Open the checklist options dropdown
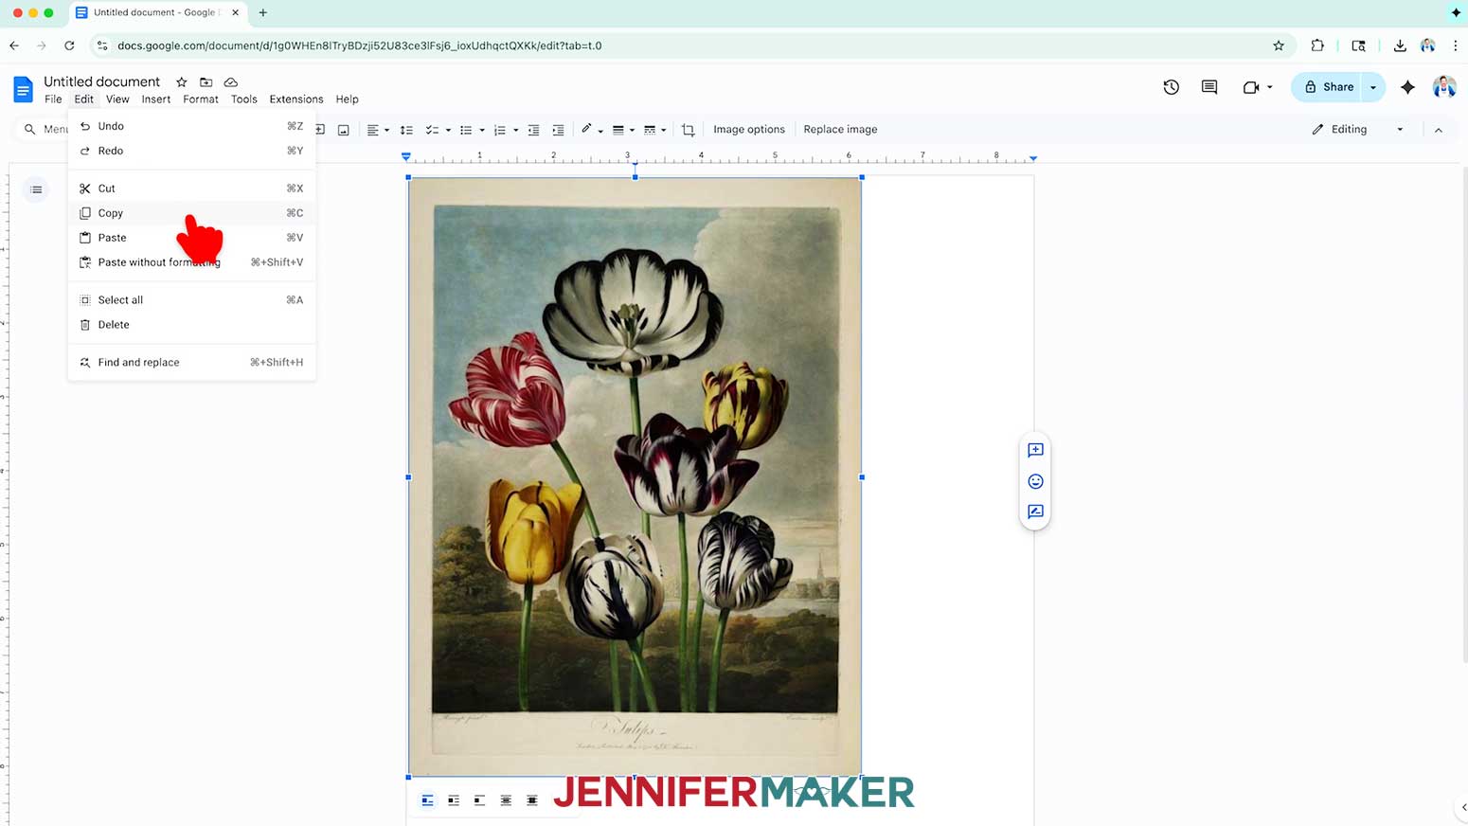This screenshot has width=1468, height=826. point(448,131)
